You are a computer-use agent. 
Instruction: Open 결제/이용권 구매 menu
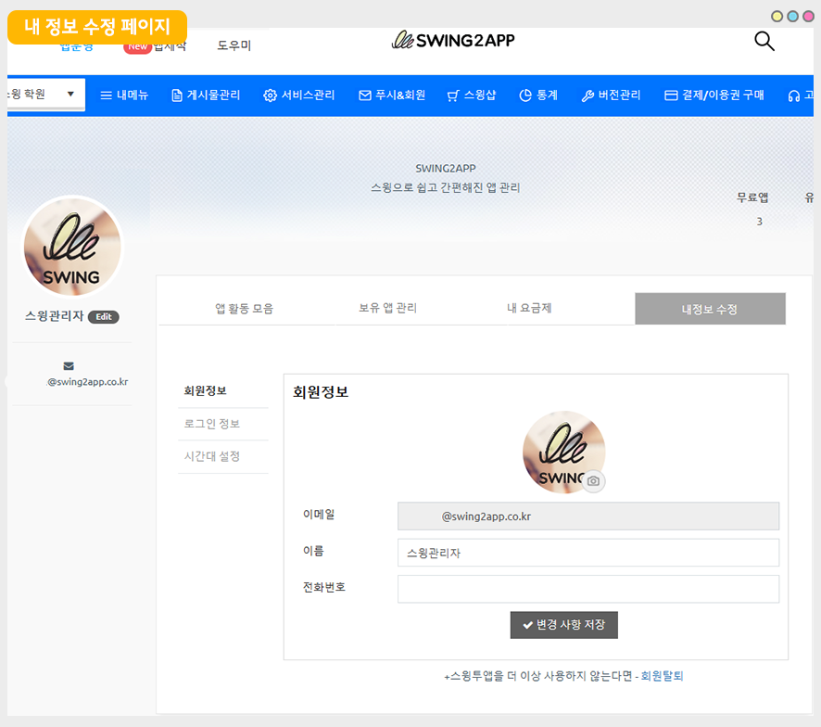pos(714,95)
